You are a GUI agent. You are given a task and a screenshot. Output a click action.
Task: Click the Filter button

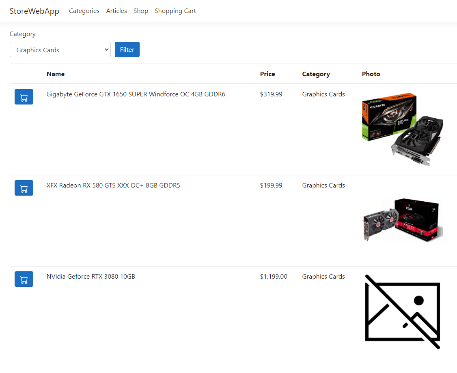tap(127, 49)
